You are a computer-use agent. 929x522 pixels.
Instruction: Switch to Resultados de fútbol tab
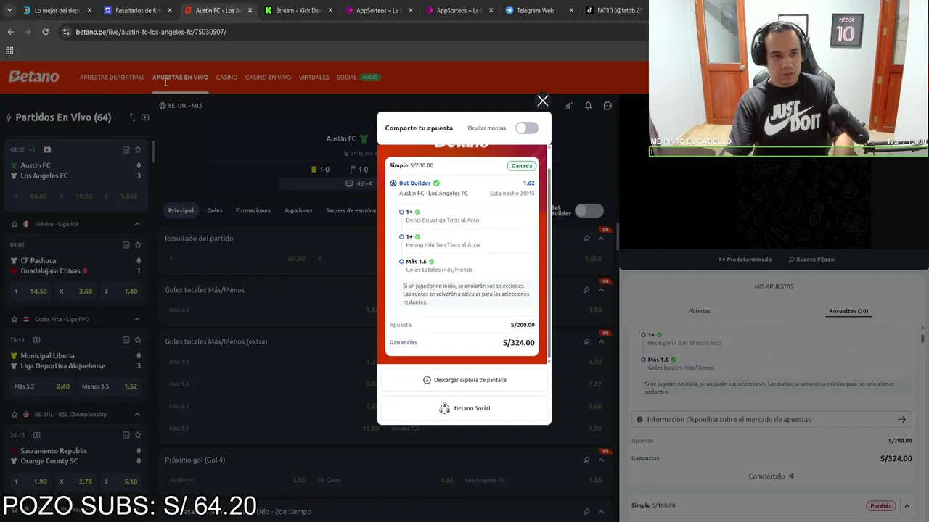[x=138, y=11]
